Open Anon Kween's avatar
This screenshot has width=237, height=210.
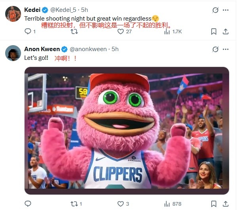pos(13,53)
